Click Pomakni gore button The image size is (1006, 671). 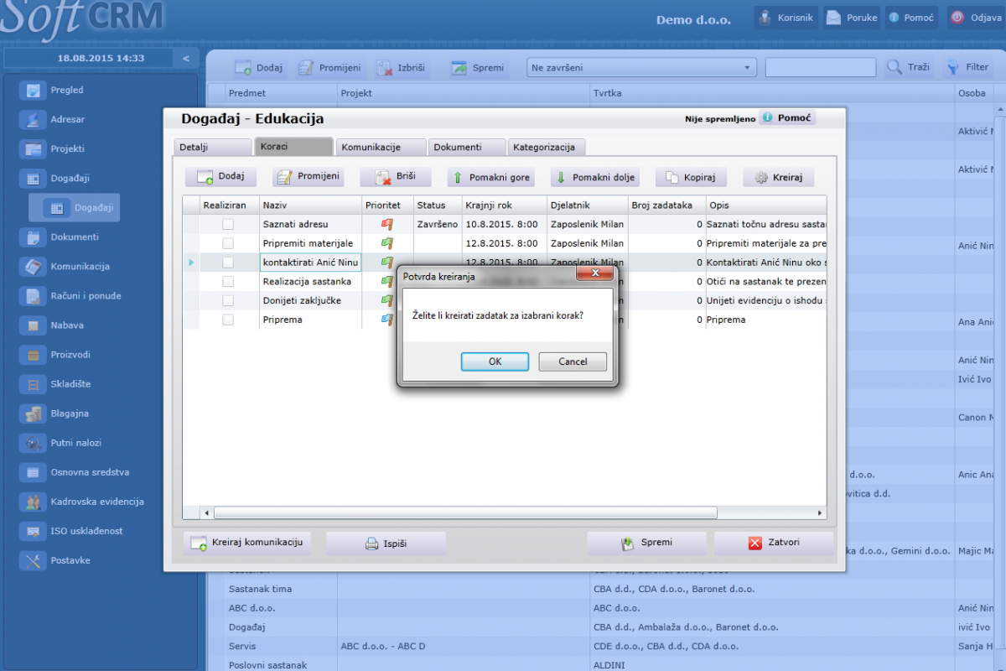pos(491,177)
